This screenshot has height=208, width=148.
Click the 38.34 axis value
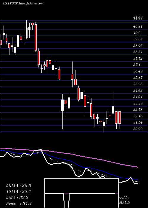coord(138,52)
